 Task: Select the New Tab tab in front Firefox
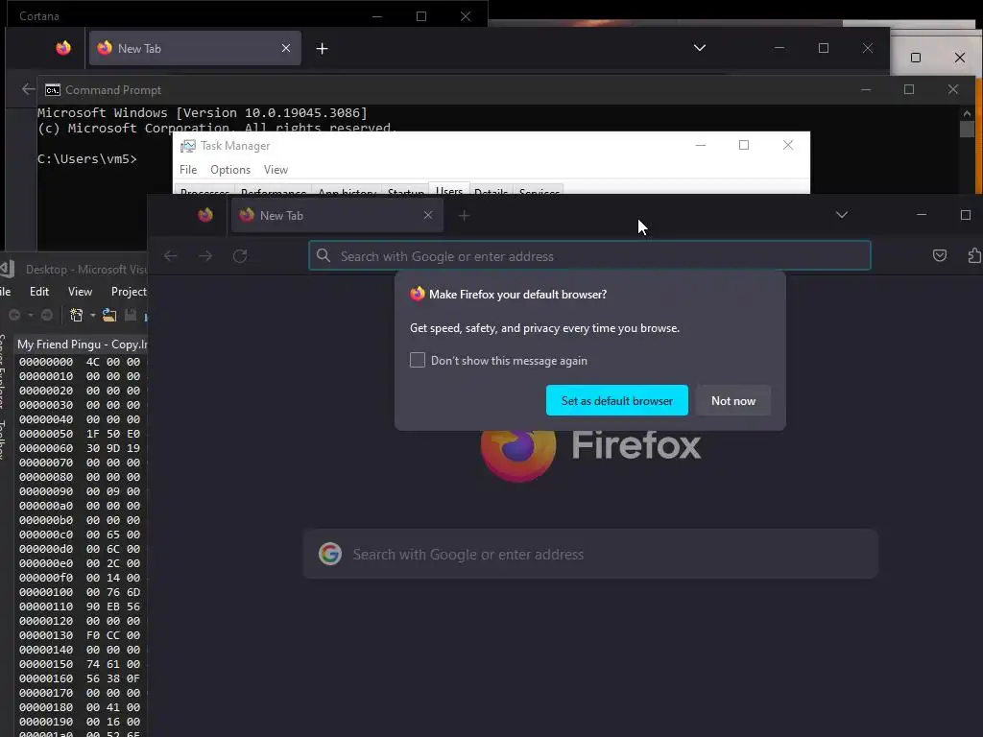(337, 216)
